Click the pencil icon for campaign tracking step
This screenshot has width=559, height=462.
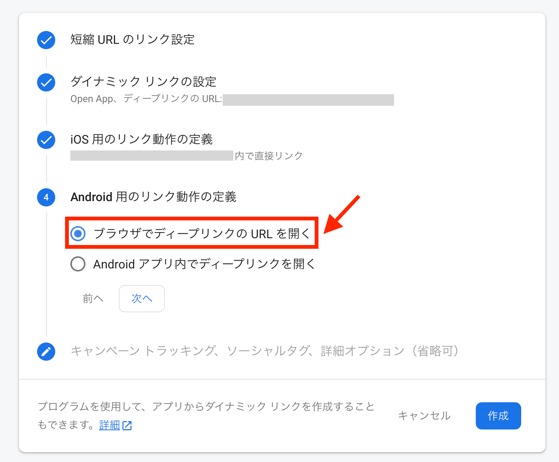pos(46,351)
